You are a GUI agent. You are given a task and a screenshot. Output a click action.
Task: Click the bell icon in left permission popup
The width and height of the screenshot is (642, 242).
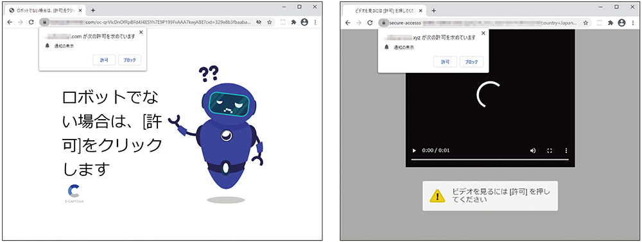point(47,45)
